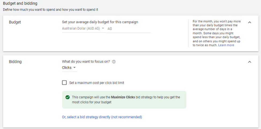Click the Clicks dropdown arrow icon
This screenshot has height=129, width=261.
tap(74, 68)
